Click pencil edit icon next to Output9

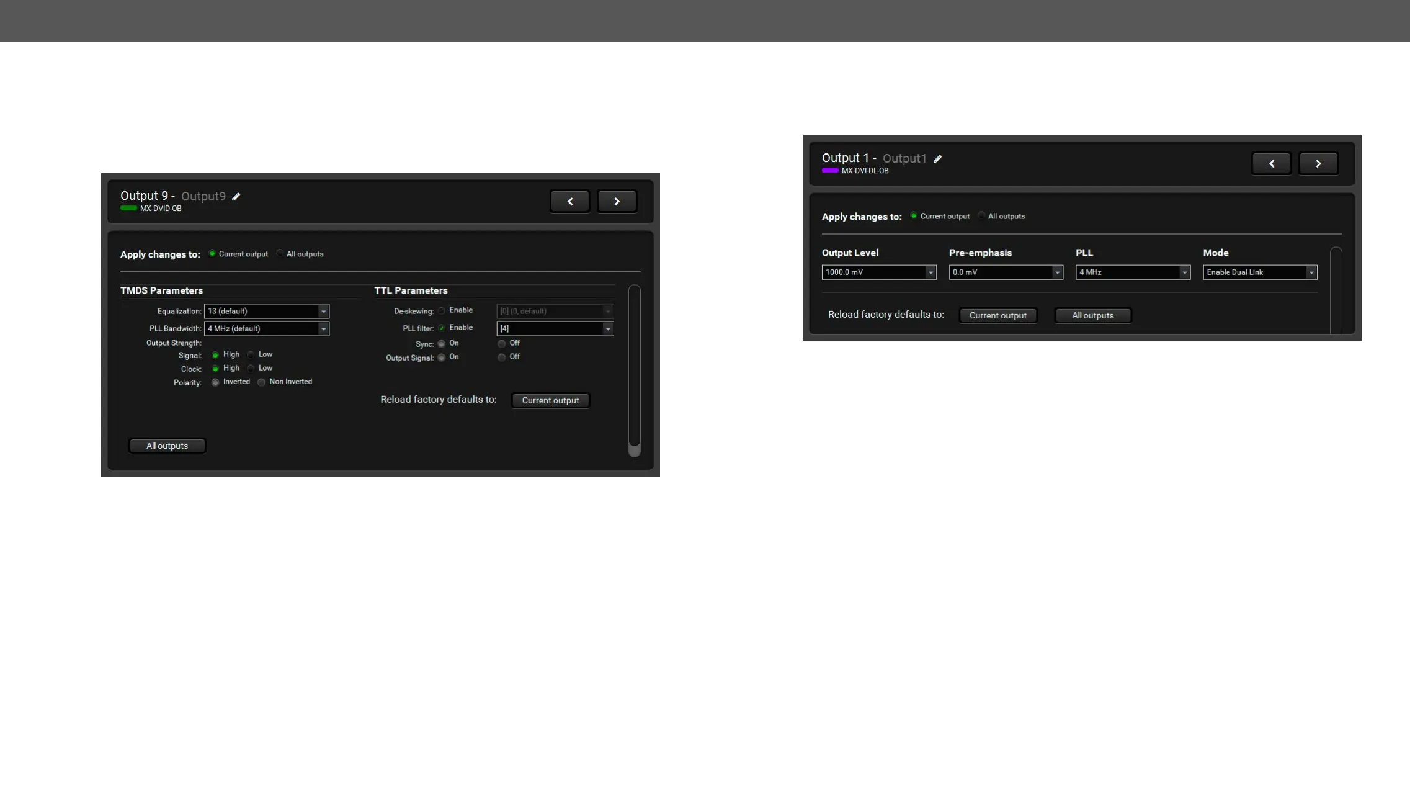pos(236,197)
